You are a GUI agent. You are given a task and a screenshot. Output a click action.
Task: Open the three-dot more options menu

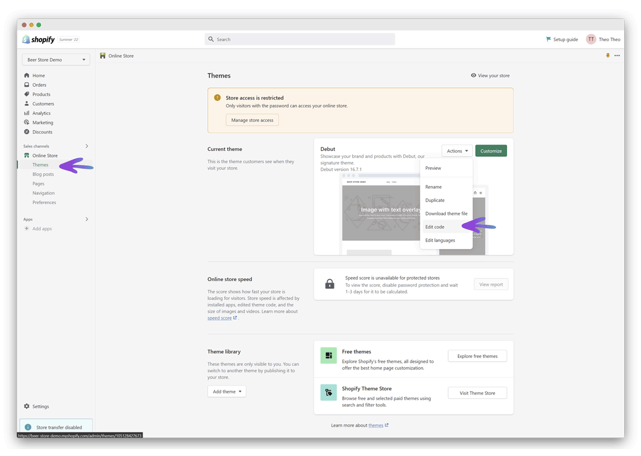(617, 55)
